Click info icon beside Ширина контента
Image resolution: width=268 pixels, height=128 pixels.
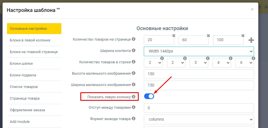134,51
